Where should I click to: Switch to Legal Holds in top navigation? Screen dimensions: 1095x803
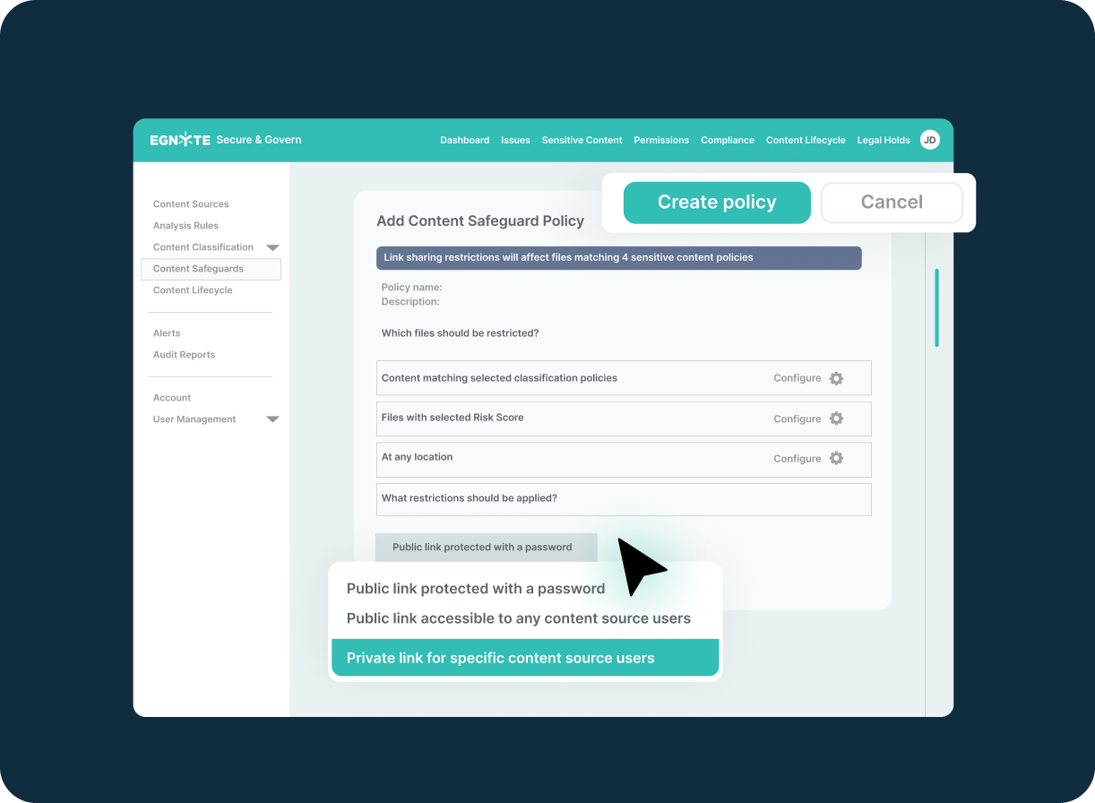(x=883, y=140)
